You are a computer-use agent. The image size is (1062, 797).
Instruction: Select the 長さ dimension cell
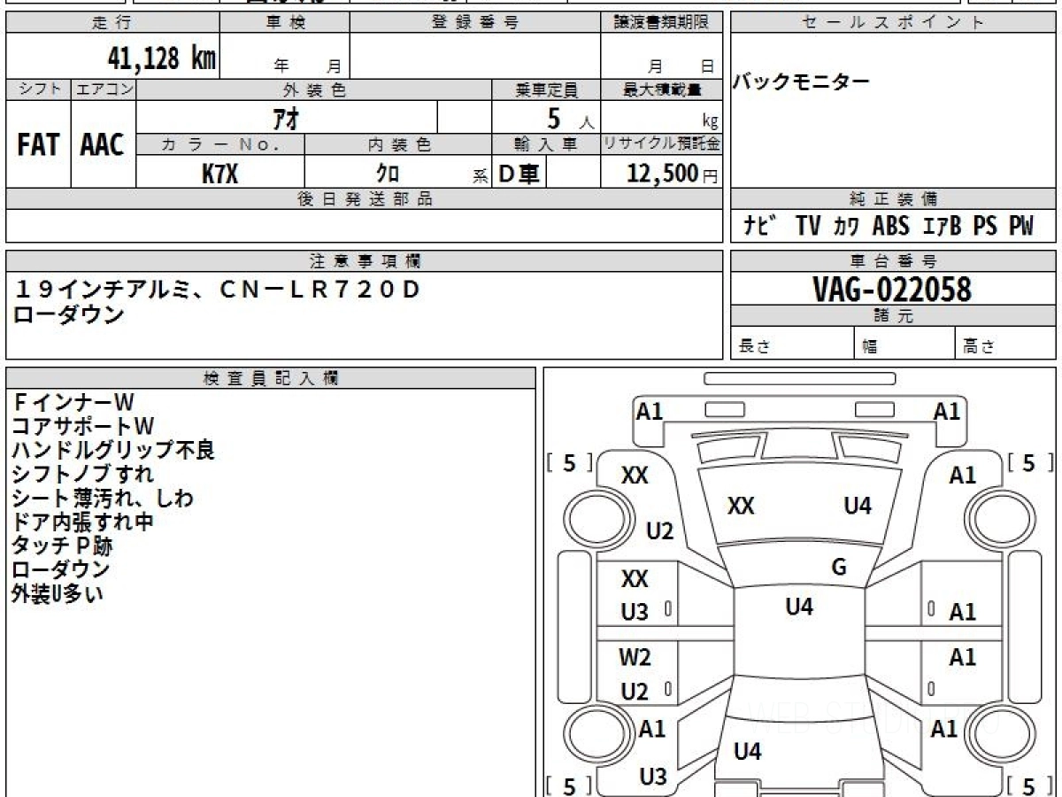pyautogui.click(x=792, y=344)
